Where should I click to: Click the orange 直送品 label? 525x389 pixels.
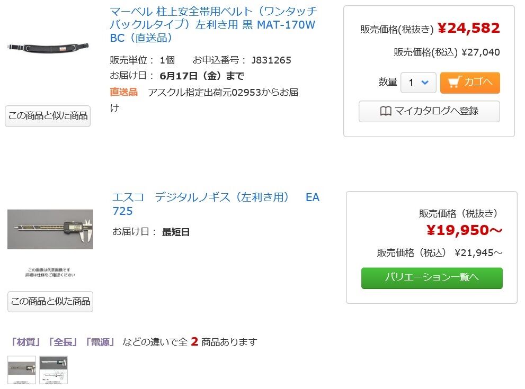[x=123, y=92]
